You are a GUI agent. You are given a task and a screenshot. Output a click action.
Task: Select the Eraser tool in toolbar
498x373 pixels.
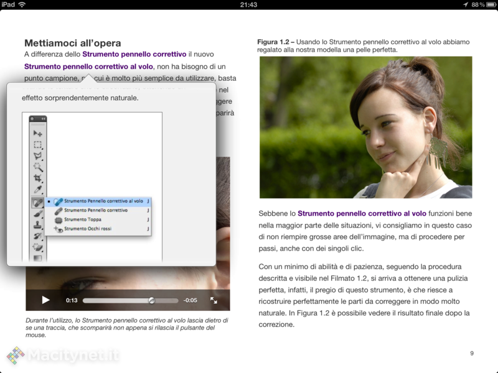point(37,247)
